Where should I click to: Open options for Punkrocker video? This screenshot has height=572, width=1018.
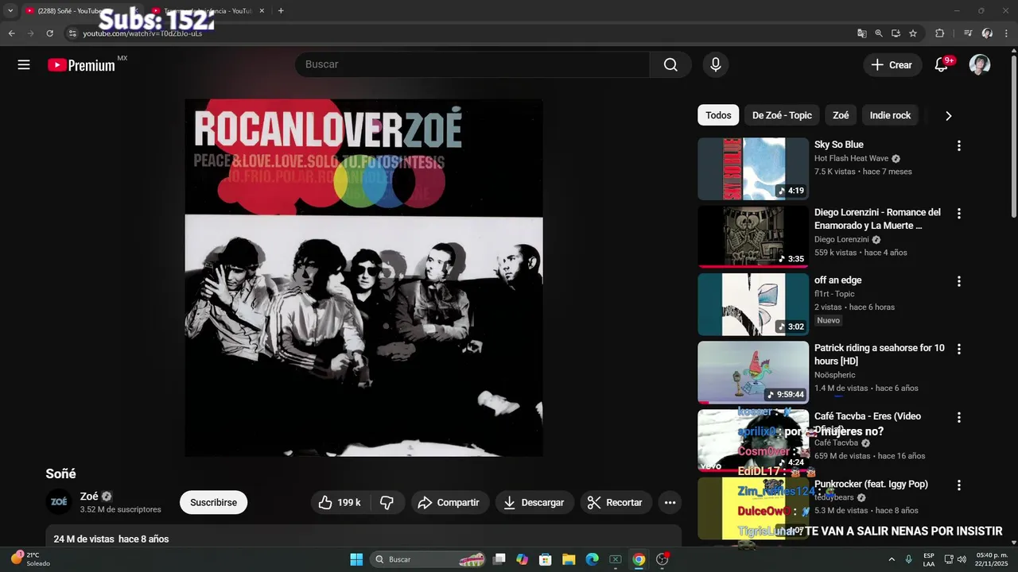coord(958,485)
